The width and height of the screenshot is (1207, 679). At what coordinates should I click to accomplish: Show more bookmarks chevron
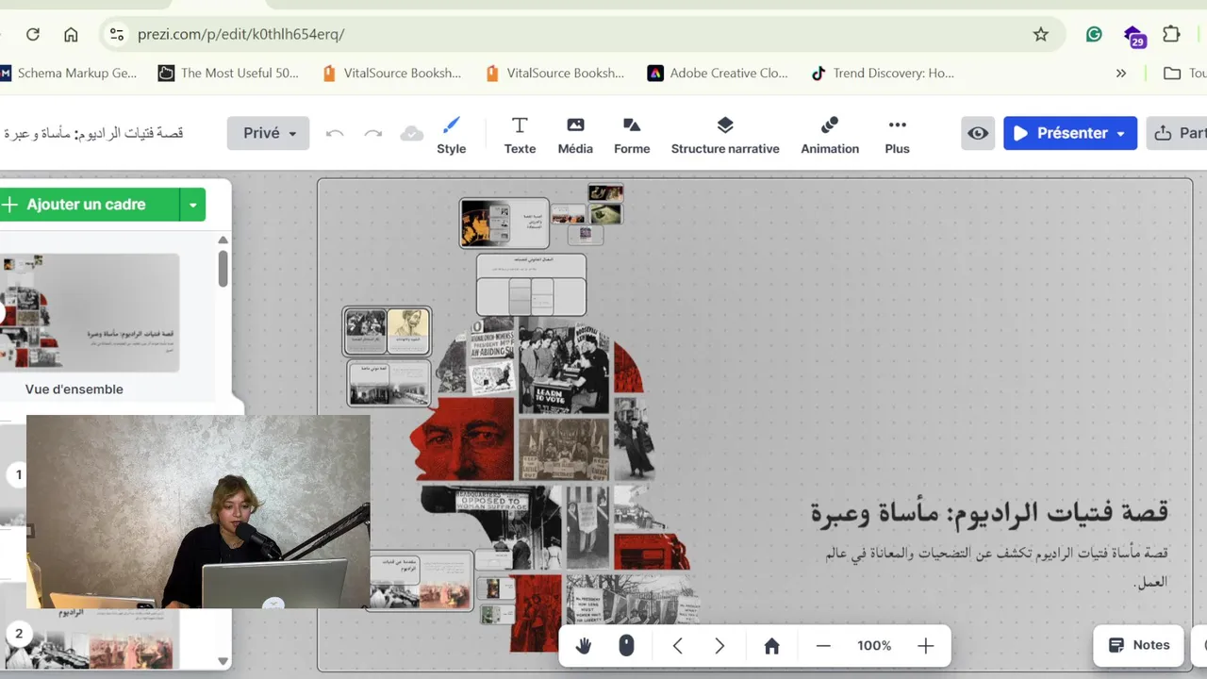(1121, 73)
